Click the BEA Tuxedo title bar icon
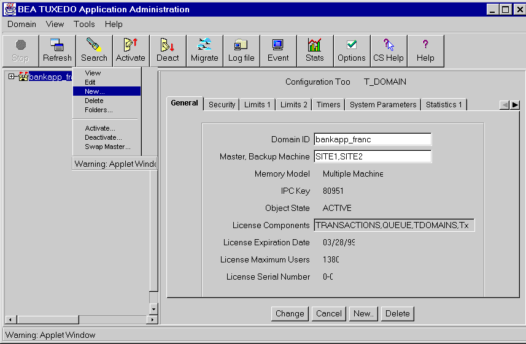Screen dimensions: 526x344 pyautogui.click(x=10, y=9)
